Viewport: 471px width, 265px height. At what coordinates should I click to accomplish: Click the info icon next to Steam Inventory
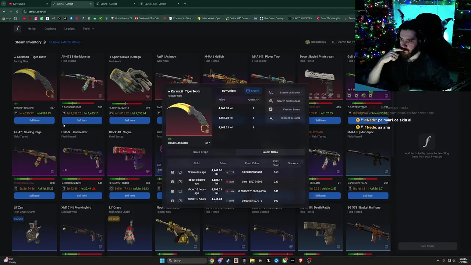pos(44,42)
